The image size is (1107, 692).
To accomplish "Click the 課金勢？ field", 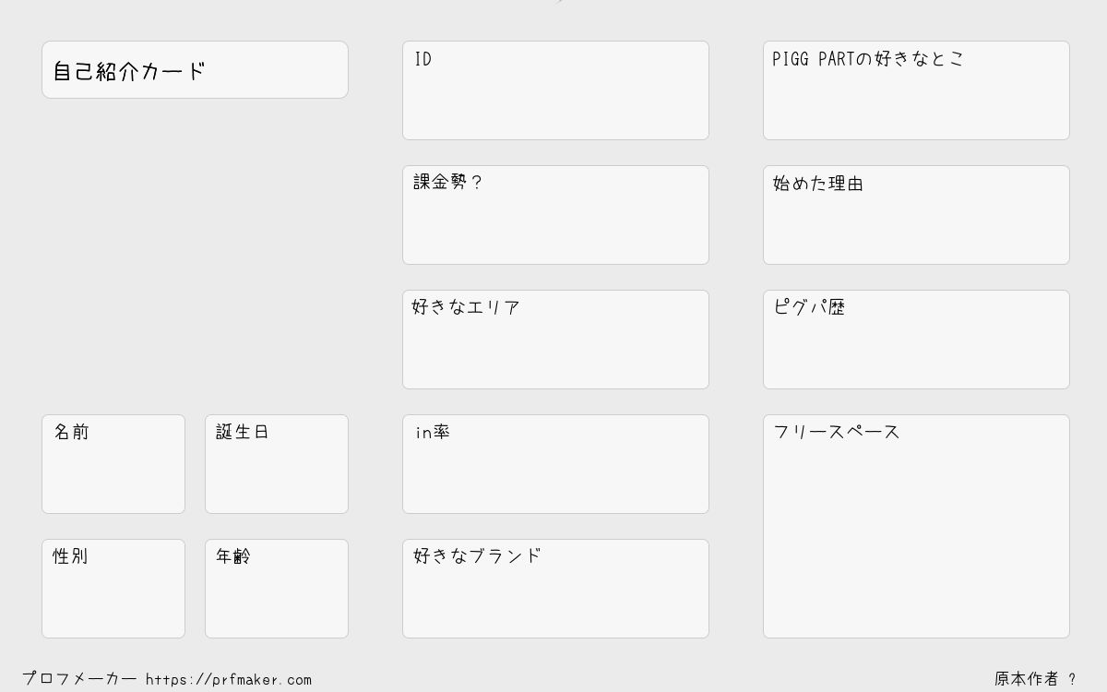I will tap(555, 215).
